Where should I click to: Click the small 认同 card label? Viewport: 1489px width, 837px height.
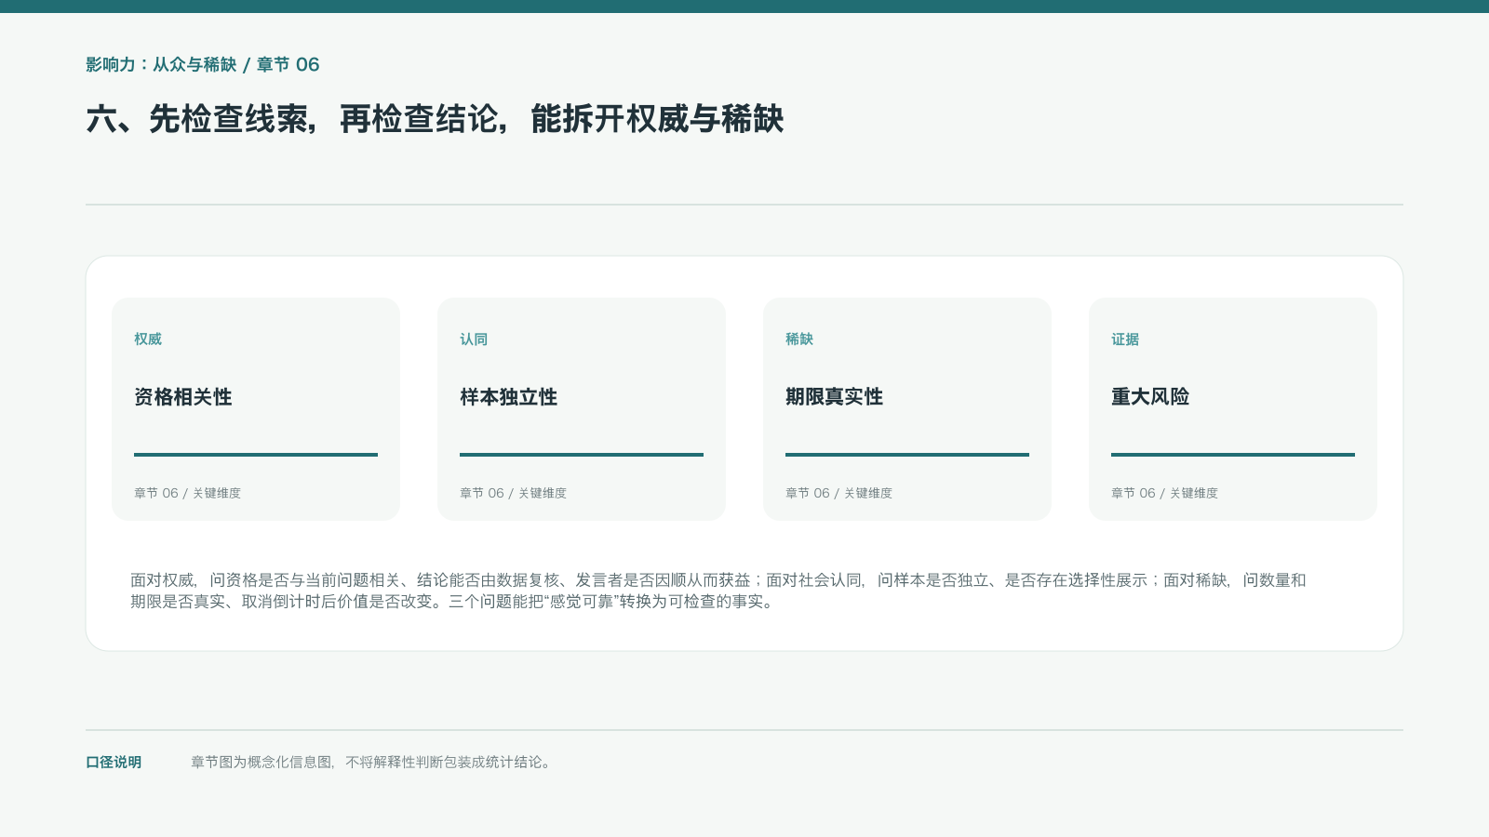pyautogui.click(x=474, y=339)
